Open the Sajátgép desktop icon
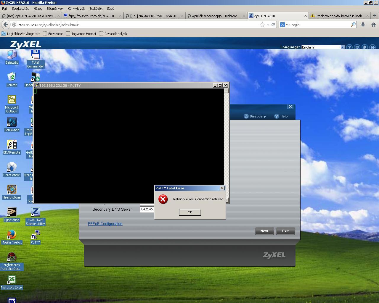Viewport: 379px width, 303px height. [12, 57]
